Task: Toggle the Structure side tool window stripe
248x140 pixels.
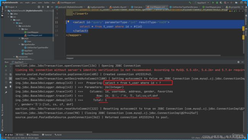Action: [x=2, y=110]
